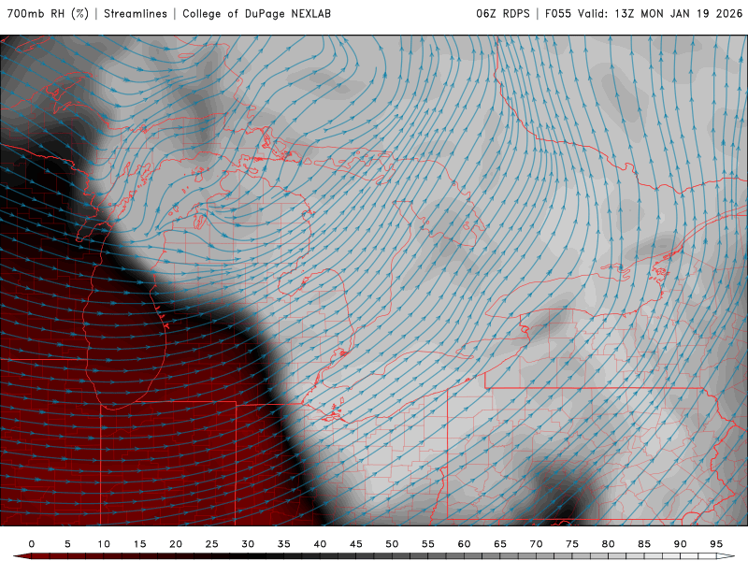
Task: Click the colorbar label '35'
Action: [284, 544]
